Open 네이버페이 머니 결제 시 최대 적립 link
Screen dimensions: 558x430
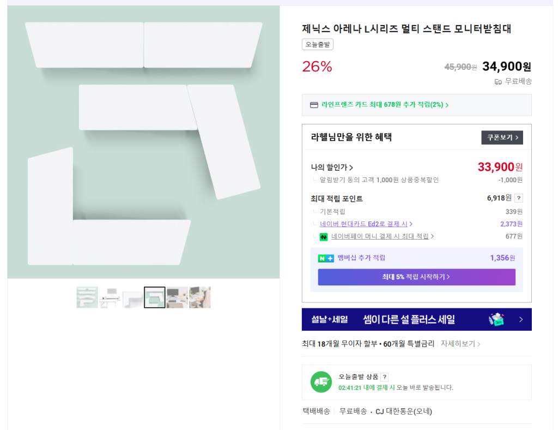[x=382, y=237]
